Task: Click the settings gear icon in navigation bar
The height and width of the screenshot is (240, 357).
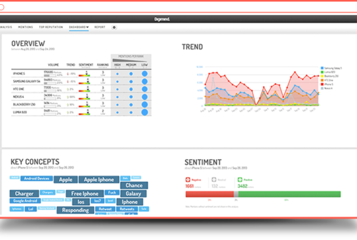Action: [x=114, y=27]
